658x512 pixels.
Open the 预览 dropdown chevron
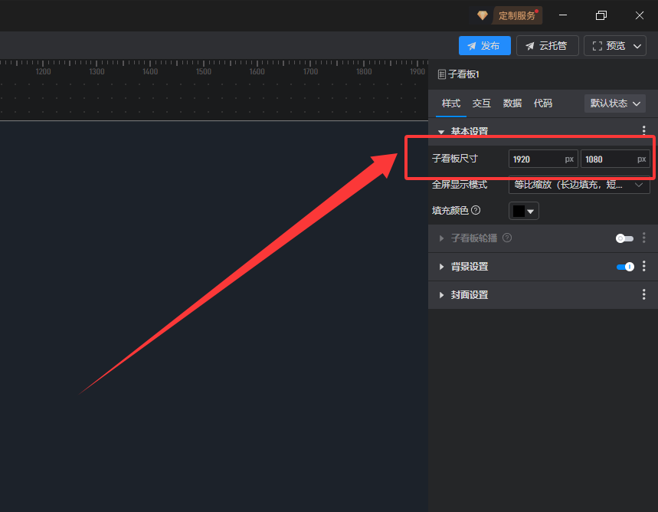(x=637, y=46)
